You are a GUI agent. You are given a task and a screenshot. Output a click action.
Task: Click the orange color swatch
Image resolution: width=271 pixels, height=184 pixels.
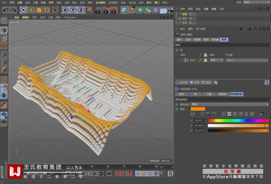[198, 109]
